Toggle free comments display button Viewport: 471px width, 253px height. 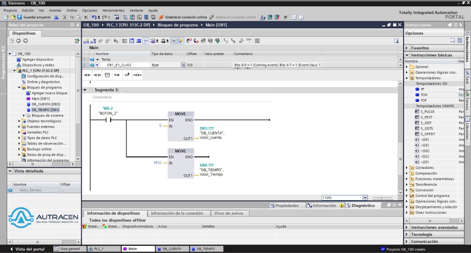[x=146, y=41]
